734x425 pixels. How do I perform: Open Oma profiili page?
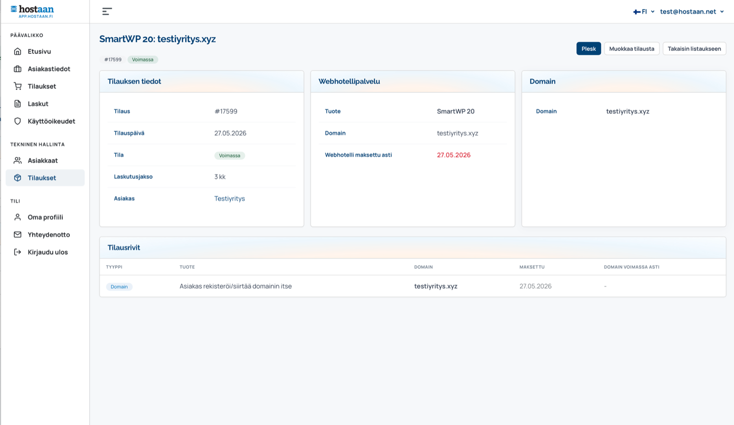pyautogui.click(x=45, y=217)
